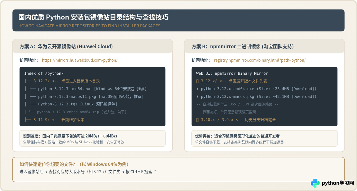Click the subtitle HOW TO NAVIGATE MIRROR REPOSITORIES
Image resolution: width=357 pixels, height=191 pixels.
pos(89,26)
